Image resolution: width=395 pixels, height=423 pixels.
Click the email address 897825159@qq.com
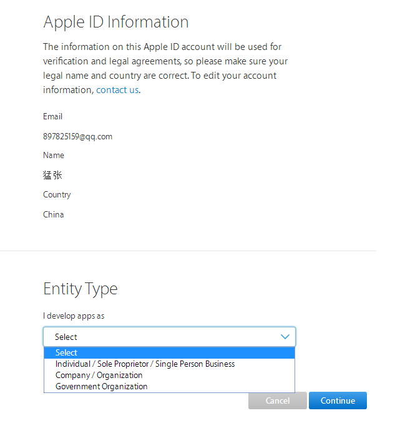pos(77,136)
